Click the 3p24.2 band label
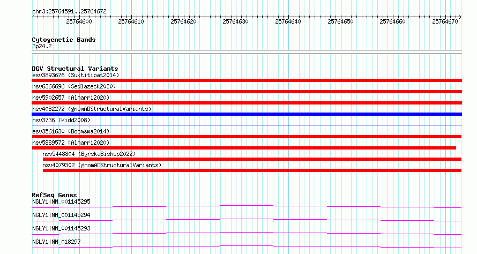 pyautogui.click(x=42, y=46)
